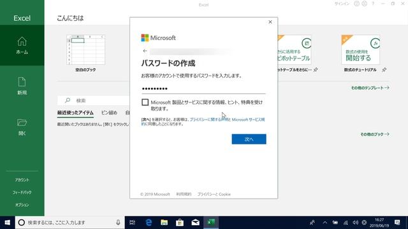Click Windows taskbar search box
This screenshot has height=229, width=408.
point(70,223)
